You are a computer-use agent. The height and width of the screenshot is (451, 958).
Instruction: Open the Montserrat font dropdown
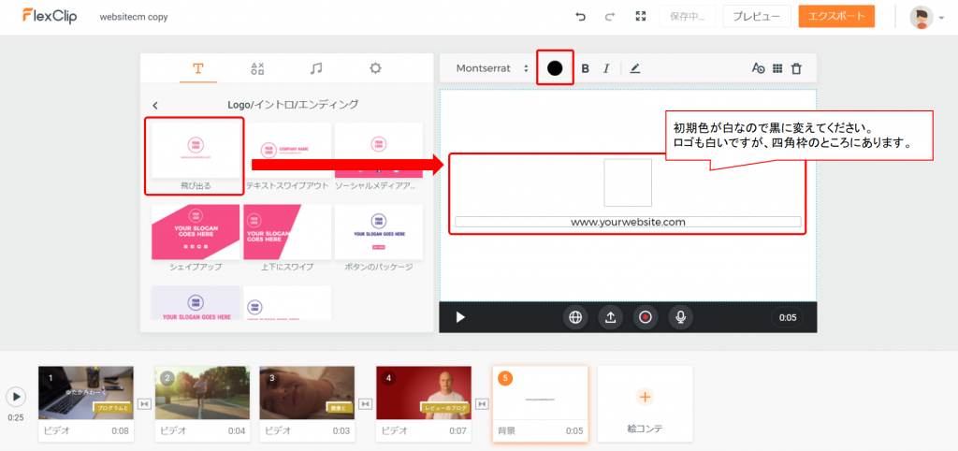coord(491,68)
